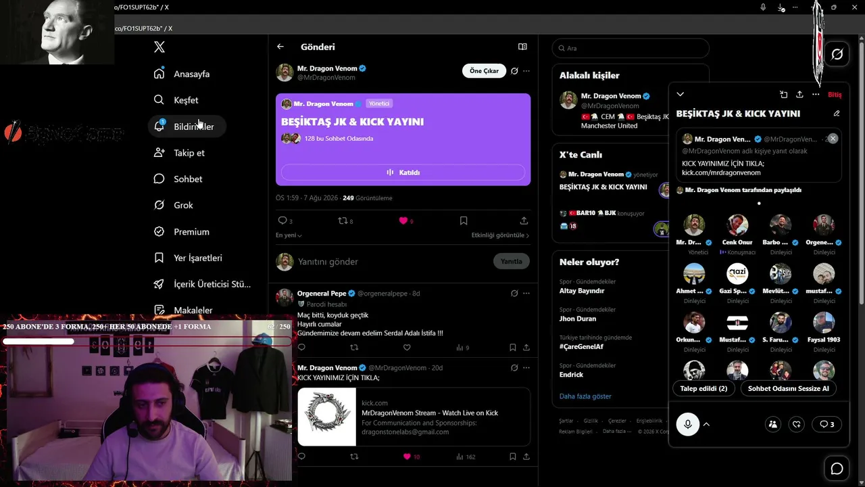This screenshot has height=487, width=865.
Task: Reply to the main post via comment icon
Action: (x=282, y=221)
